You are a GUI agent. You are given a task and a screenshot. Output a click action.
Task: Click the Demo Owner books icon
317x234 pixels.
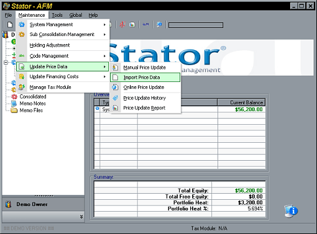[x=9, y=204]
